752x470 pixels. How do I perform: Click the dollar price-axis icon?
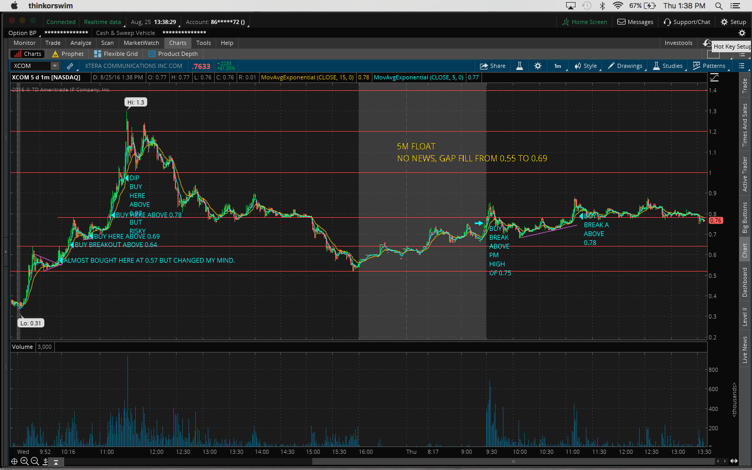click(x=45, y=461)
